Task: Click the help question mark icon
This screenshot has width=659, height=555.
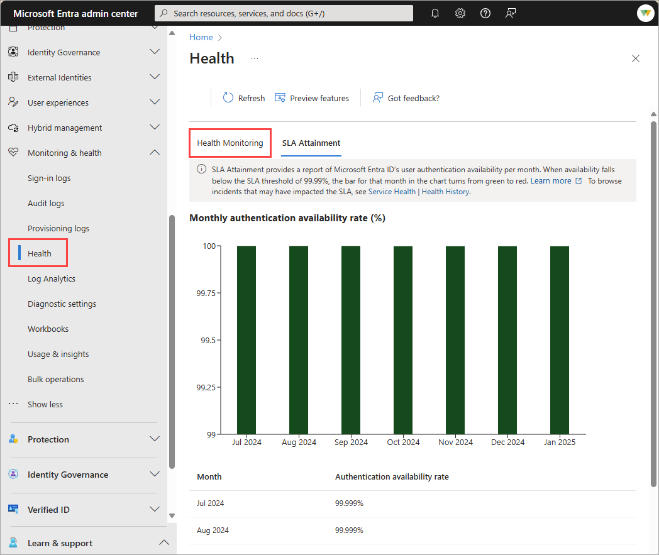Action: pyautogui.click(x=485, y=13)
